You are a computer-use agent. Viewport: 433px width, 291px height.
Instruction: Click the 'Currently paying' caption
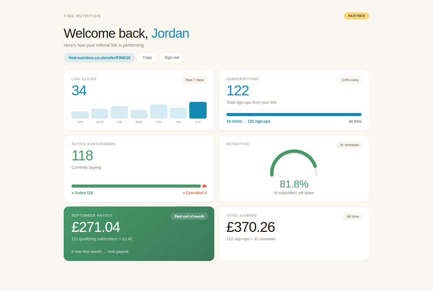point(86,167)
